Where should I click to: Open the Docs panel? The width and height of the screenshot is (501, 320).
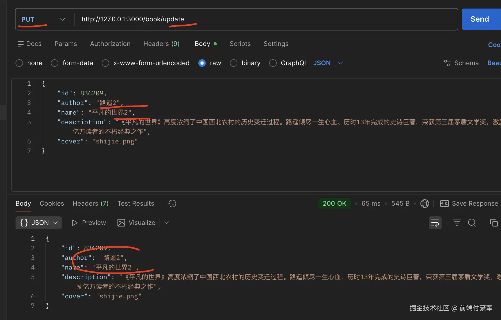click(x=30, y=44)
